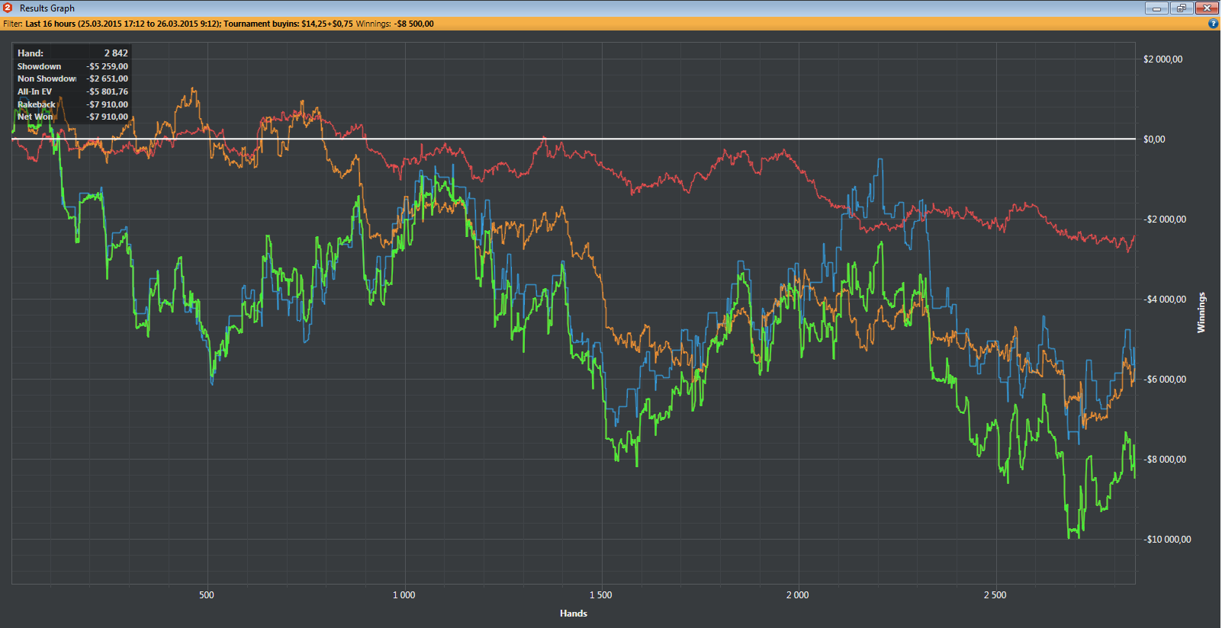Viewport: 1222px width, 628px height.
Task: Click the $2 000,00 Y-axis label
Action: coord(1163,59)
